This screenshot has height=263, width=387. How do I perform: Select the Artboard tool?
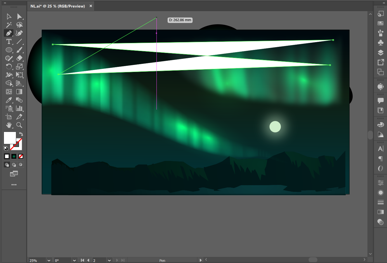point(9,117)
